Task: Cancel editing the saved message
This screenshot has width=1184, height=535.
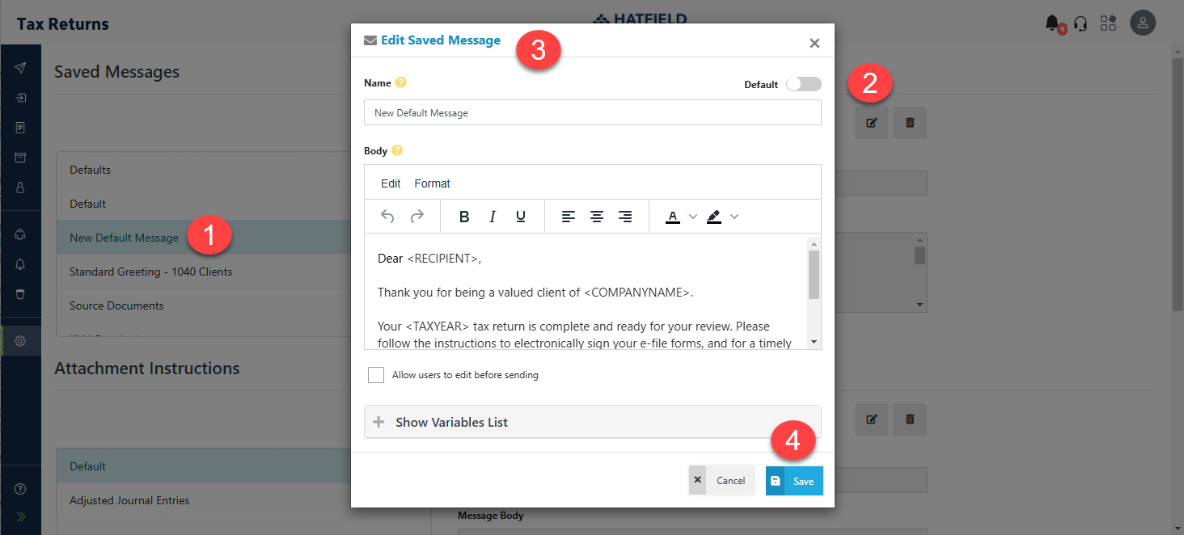Action: pyautogui.click(x=721, y=481)
